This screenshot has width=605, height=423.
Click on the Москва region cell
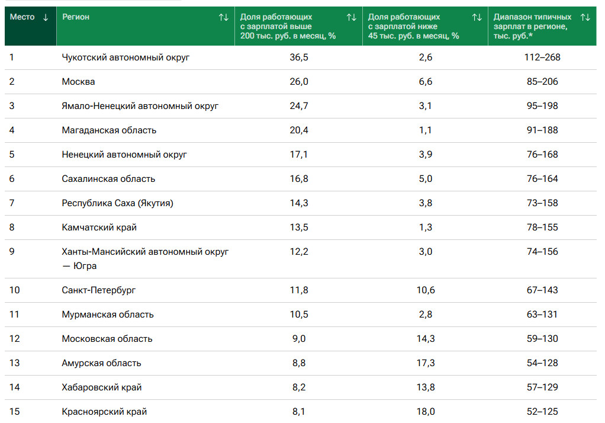[78, 82]
